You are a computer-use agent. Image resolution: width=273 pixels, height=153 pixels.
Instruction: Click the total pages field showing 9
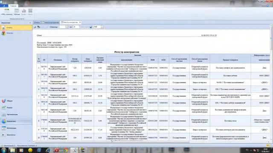click(x=76, y=27)
